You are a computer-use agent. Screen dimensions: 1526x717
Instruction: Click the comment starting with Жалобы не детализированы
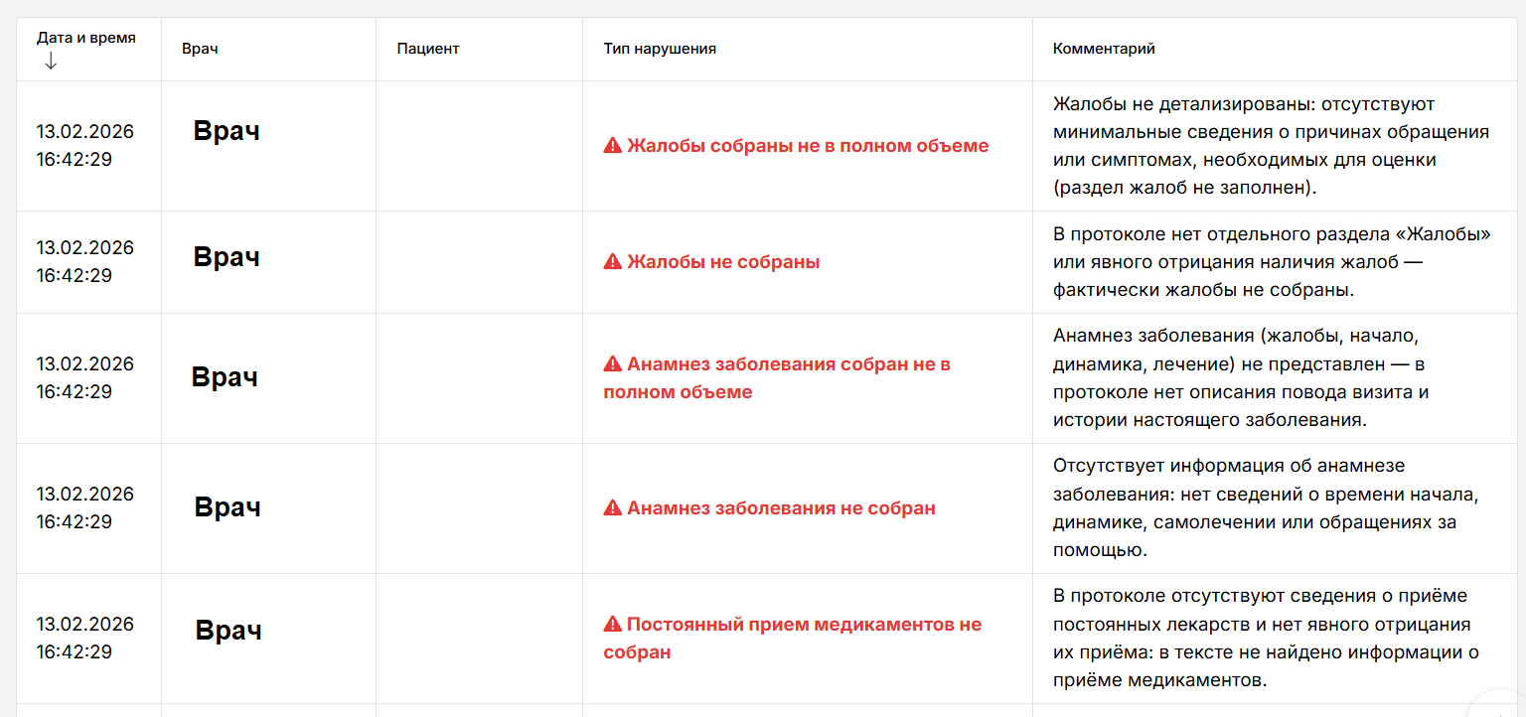1271,146
